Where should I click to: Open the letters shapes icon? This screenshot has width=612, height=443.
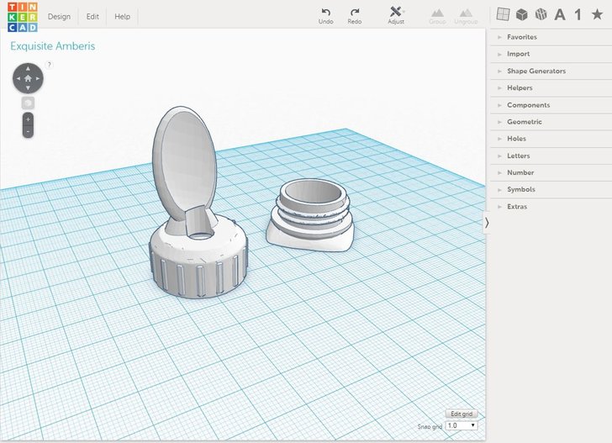point(560,14)
